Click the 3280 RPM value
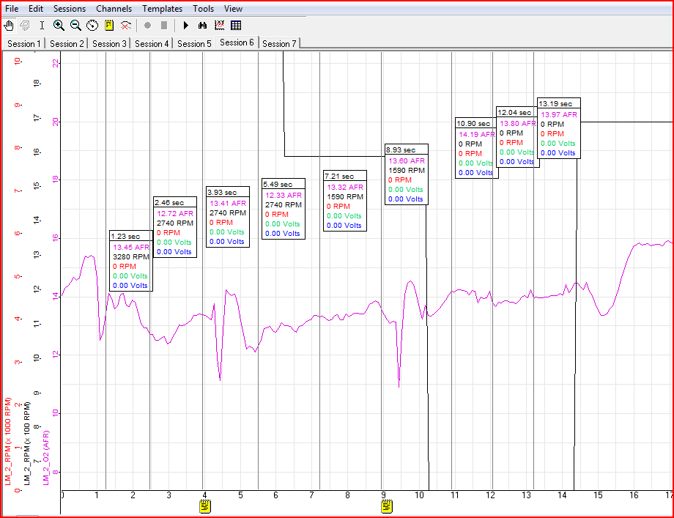 tap(130, 256)
